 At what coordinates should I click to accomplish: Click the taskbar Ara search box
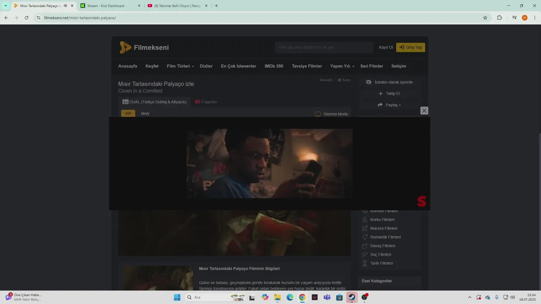click(x=214, y=297)
